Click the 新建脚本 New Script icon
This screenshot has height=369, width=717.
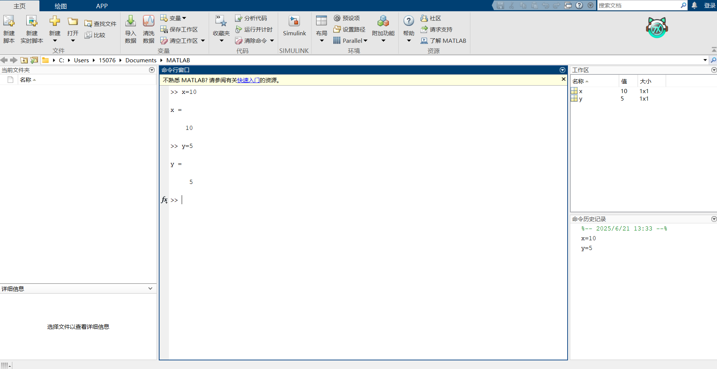(x=9, y=21)
